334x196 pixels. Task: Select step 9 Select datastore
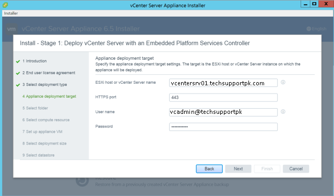coord(38,155)
